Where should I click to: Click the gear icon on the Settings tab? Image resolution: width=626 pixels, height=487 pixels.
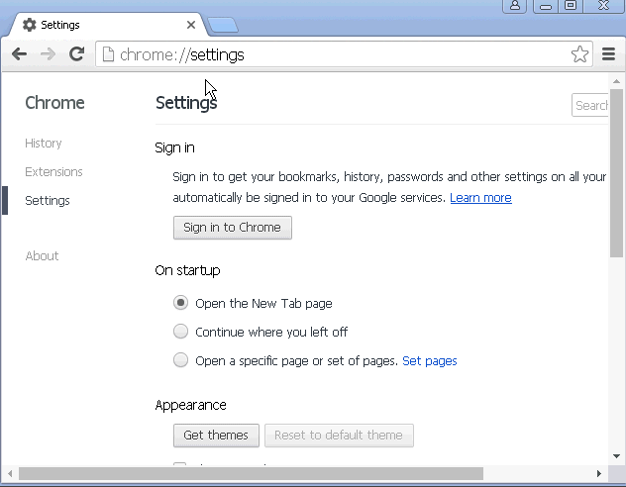click(x=29, y=25)
